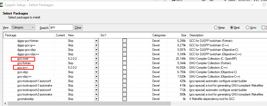Select the Keep radio button

coord(216,28)
